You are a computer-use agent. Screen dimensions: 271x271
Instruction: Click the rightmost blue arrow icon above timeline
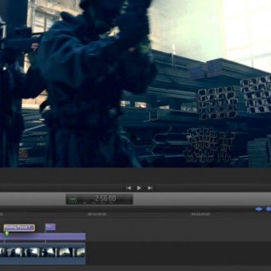pos(268,209)
